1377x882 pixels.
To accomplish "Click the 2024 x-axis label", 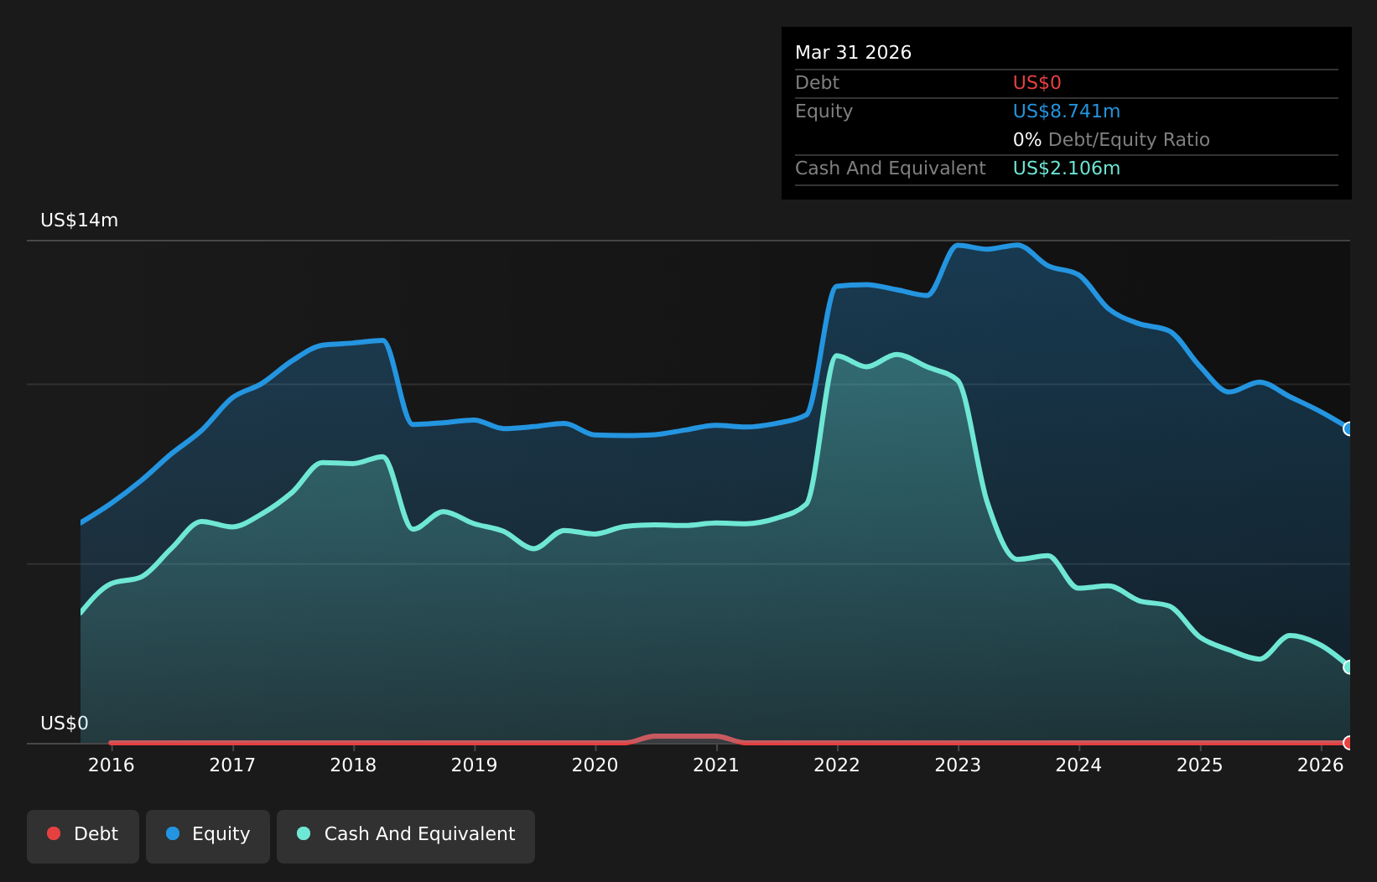I will coord(1078,765).
